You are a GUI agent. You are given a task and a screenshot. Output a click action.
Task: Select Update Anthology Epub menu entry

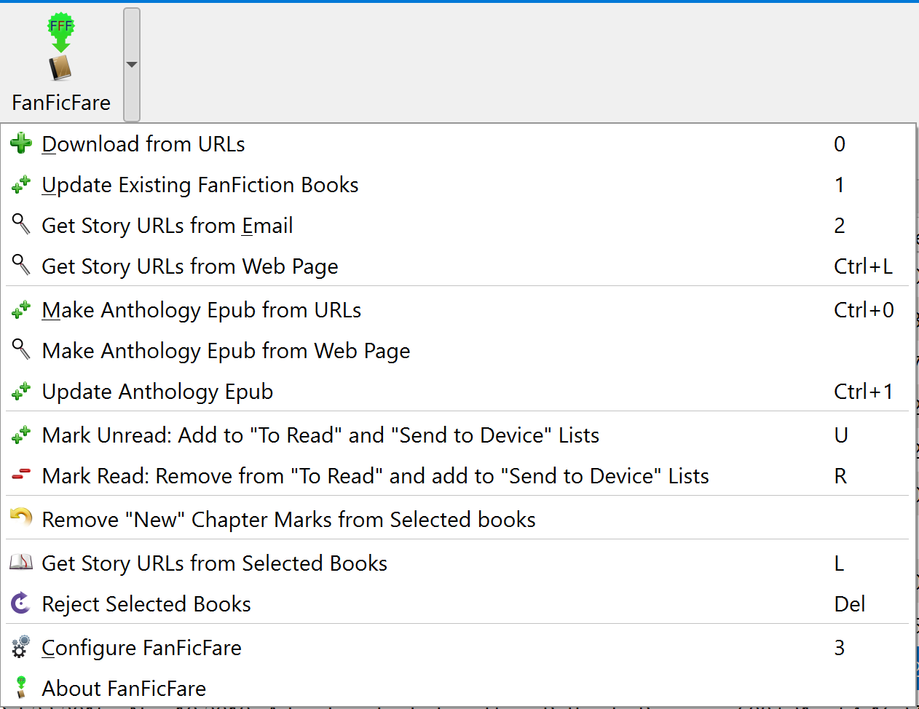[x=157, y=392]
